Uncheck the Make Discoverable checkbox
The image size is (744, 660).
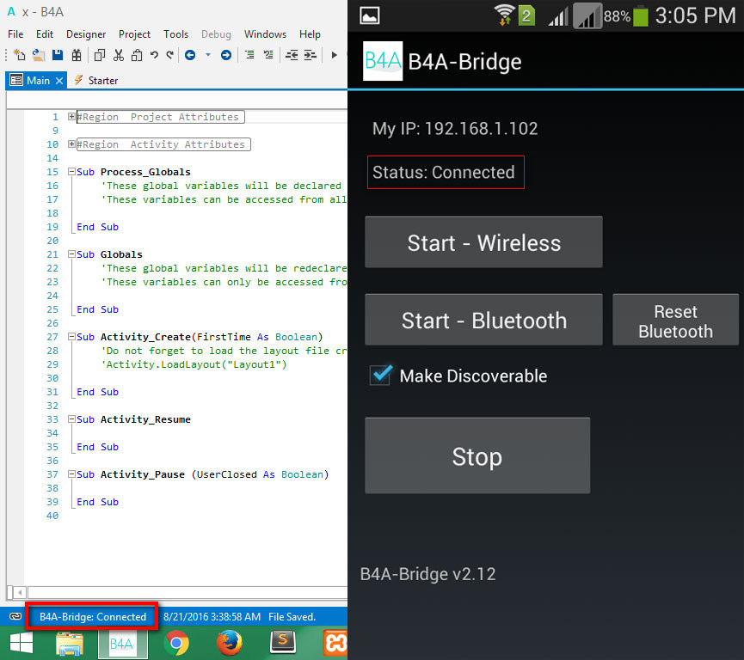(381, 375)
